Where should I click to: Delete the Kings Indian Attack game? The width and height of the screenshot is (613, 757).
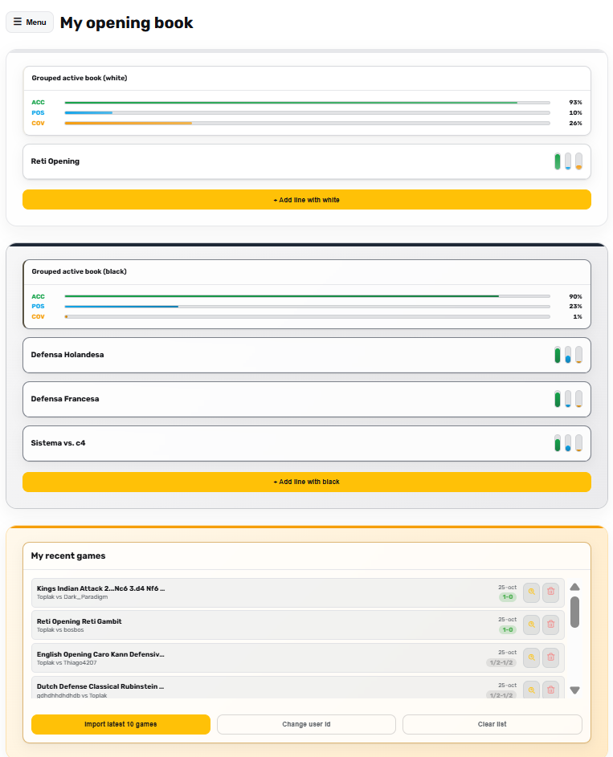[550, 592]
